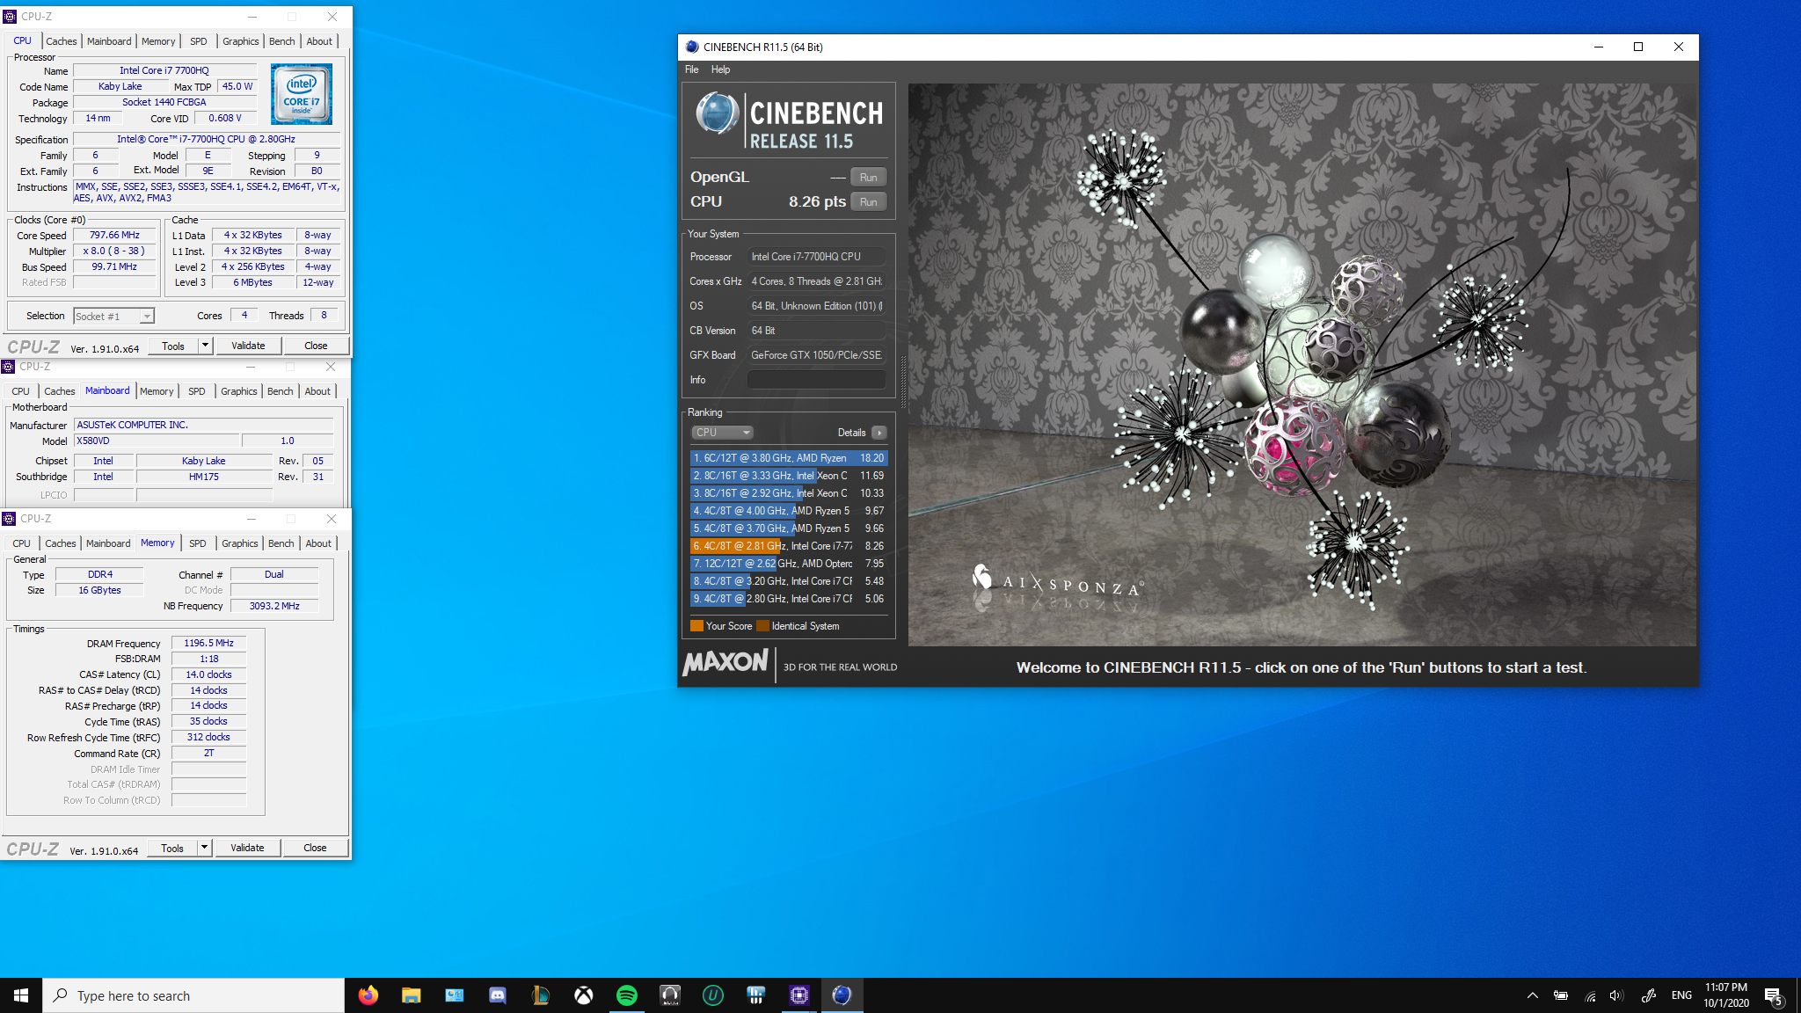Open the Cinebench Help menu

(x=720, y=69)
